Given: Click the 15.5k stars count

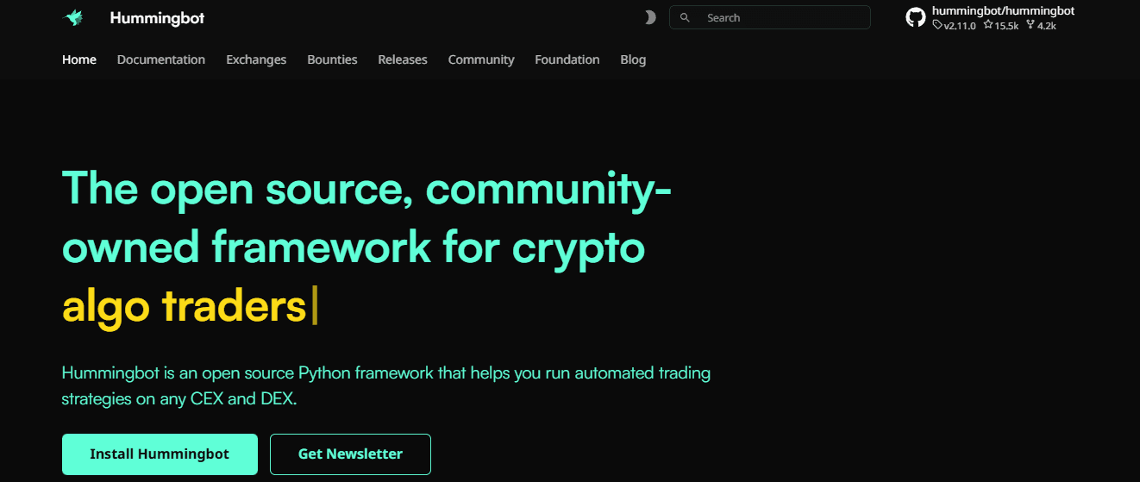Looking at the screenshot, I should point(1001,26).
